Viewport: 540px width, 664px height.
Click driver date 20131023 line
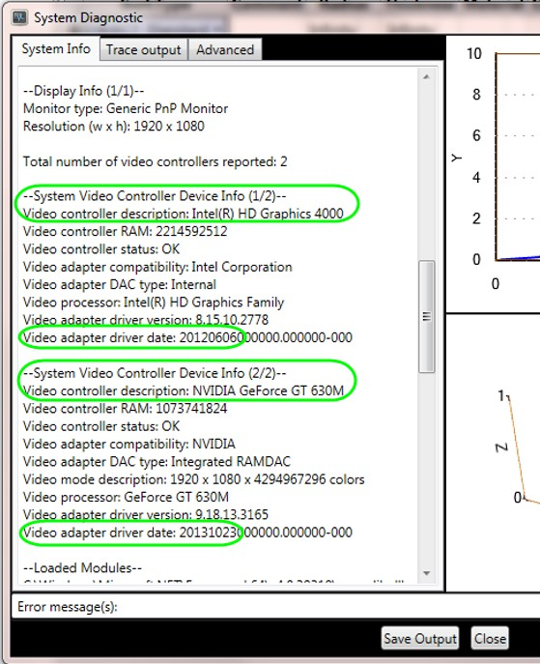187,533
